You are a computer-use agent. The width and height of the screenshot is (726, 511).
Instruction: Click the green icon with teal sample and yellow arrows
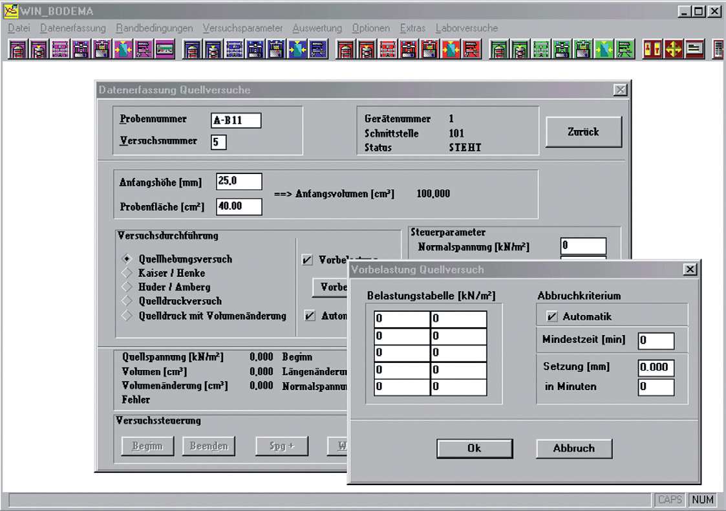coord(604,49)
